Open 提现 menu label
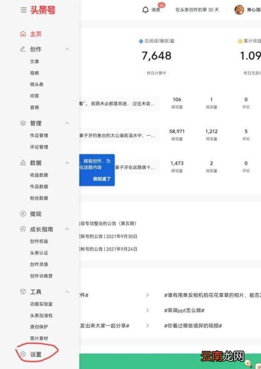This screenshot has width=261, height=369. [x=36, y=214]
